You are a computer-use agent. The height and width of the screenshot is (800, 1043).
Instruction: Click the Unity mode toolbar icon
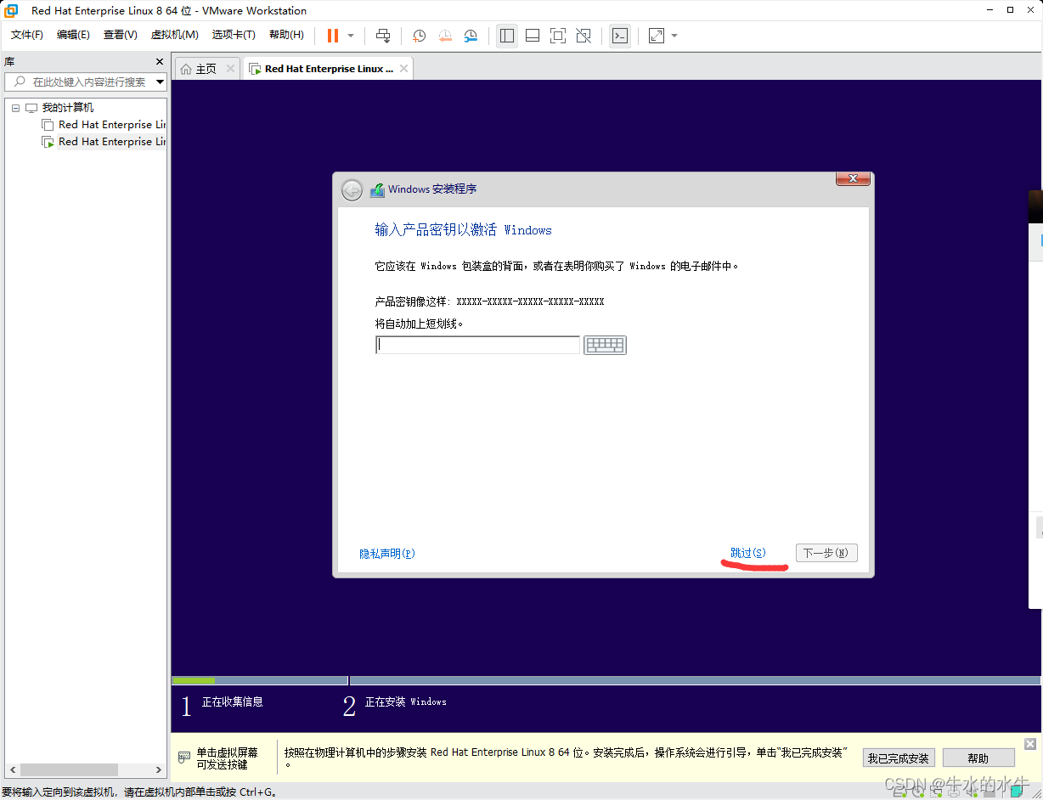[584, 36]
